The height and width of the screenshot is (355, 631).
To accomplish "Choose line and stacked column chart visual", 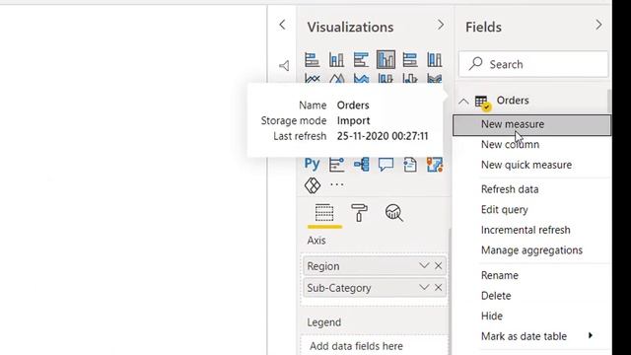I will click(x=386, y=78).
